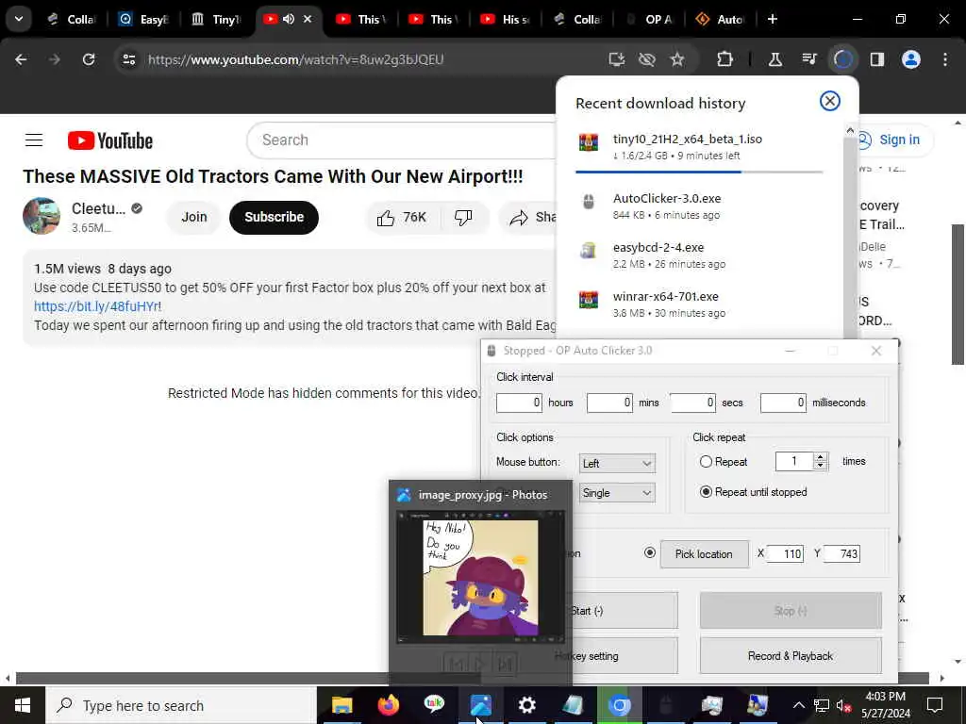The width and height of the screenshot is (966, 724).
Task: Open the notification center icon
Action: point(935,705)
